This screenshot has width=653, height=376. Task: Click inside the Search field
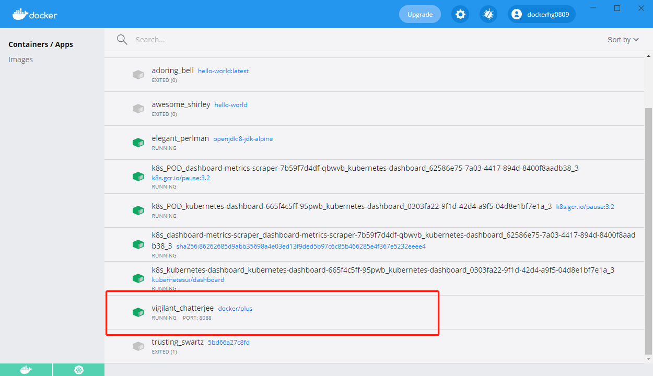pyautogui.click(x=209, y=39)
